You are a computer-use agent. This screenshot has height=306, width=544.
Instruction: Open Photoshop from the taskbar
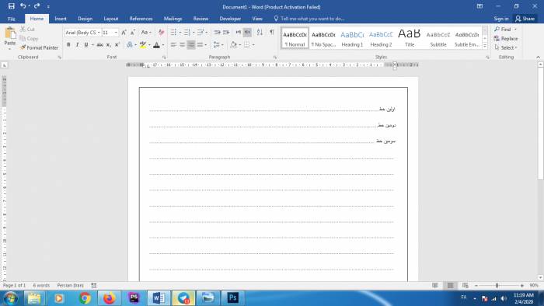[x=233, y=298]
